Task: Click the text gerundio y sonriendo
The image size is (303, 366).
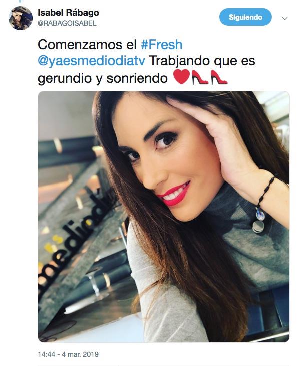Action: [103, 78]
